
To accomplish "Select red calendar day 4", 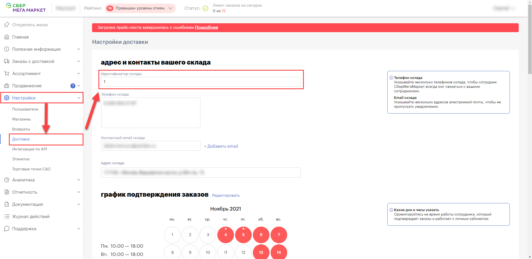I will [226, 235].
